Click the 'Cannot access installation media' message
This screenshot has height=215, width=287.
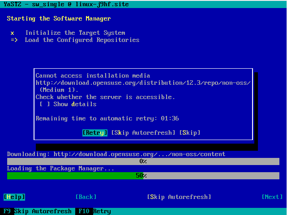click(93, 76)
